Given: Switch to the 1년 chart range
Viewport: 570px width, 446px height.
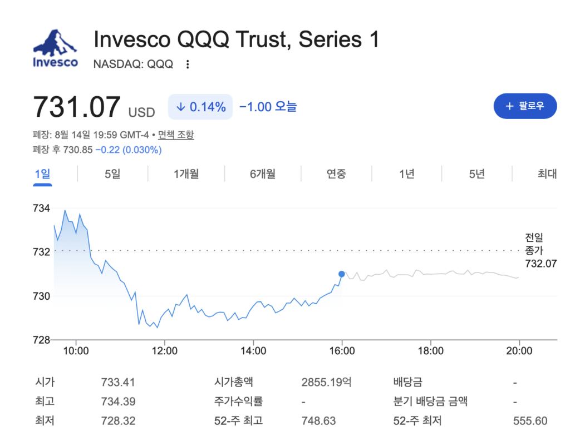Looking at the screenshot, I should pyautogui.click(x=407, y=174).
